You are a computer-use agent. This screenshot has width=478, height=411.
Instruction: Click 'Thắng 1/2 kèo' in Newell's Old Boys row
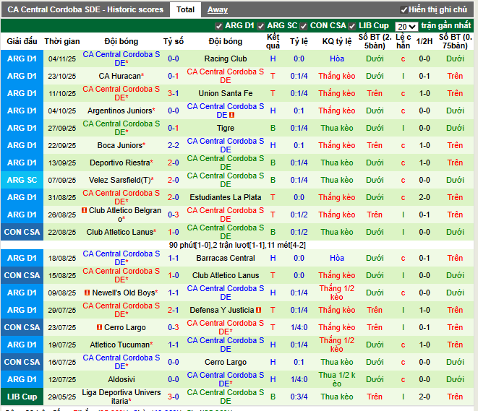coord(337,293)
